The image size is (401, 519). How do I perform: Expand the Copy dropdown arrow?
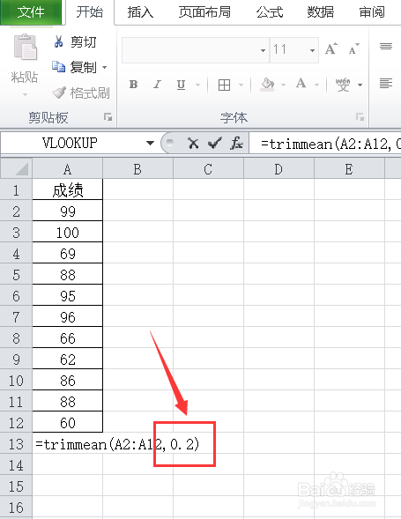click(x=105, y=68)
